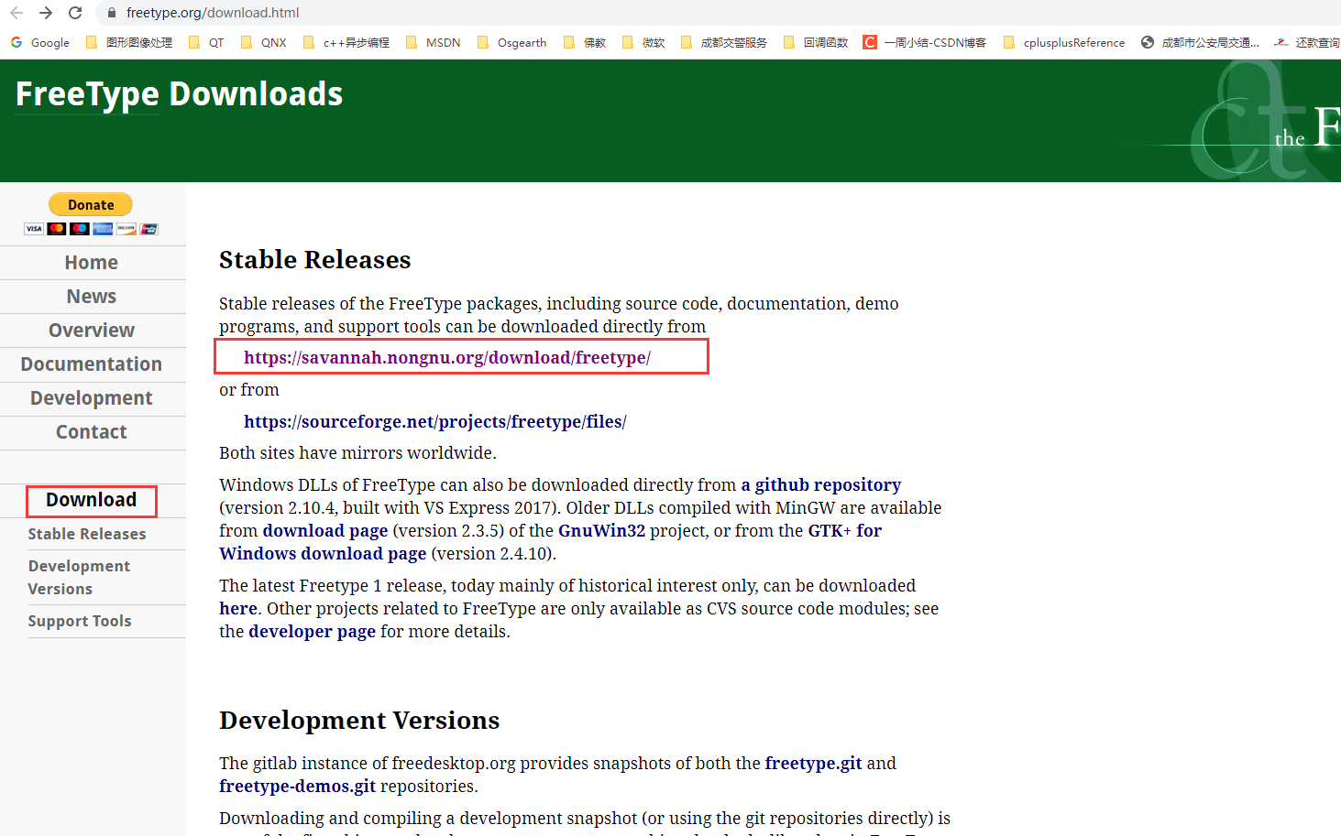Open the savannah.nongnu.org download link
1341x836 pixels.
[447, 357]
